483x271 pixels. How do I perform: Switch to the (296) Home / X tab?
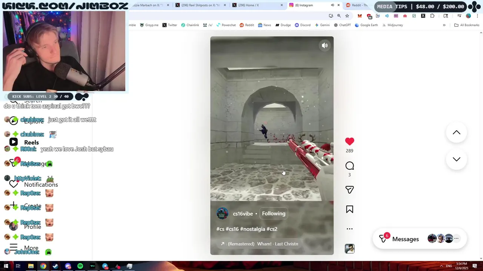[x=257, y=5]
